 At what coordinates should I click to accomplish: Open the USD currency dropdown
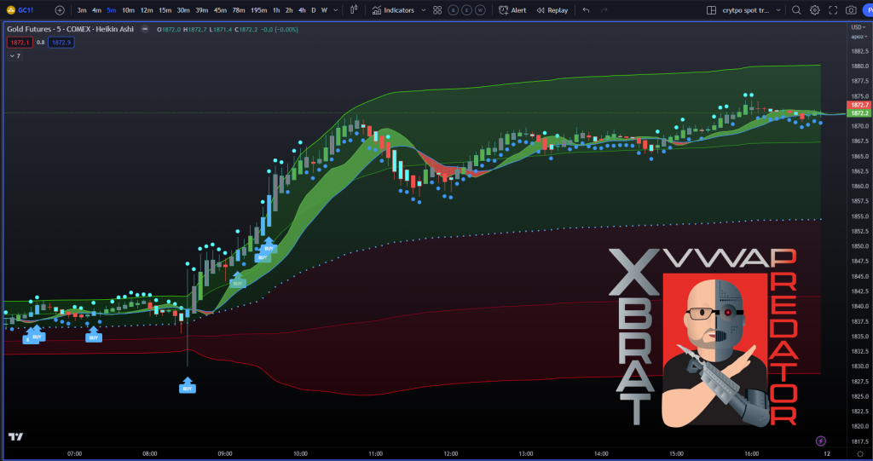coord(858,27)
